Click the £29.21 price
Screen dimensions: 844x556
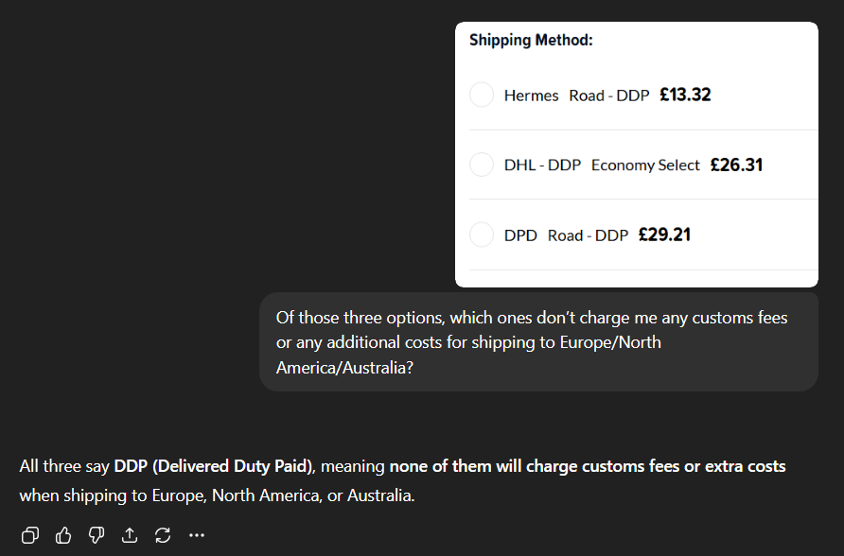click(x=664, y=235)
